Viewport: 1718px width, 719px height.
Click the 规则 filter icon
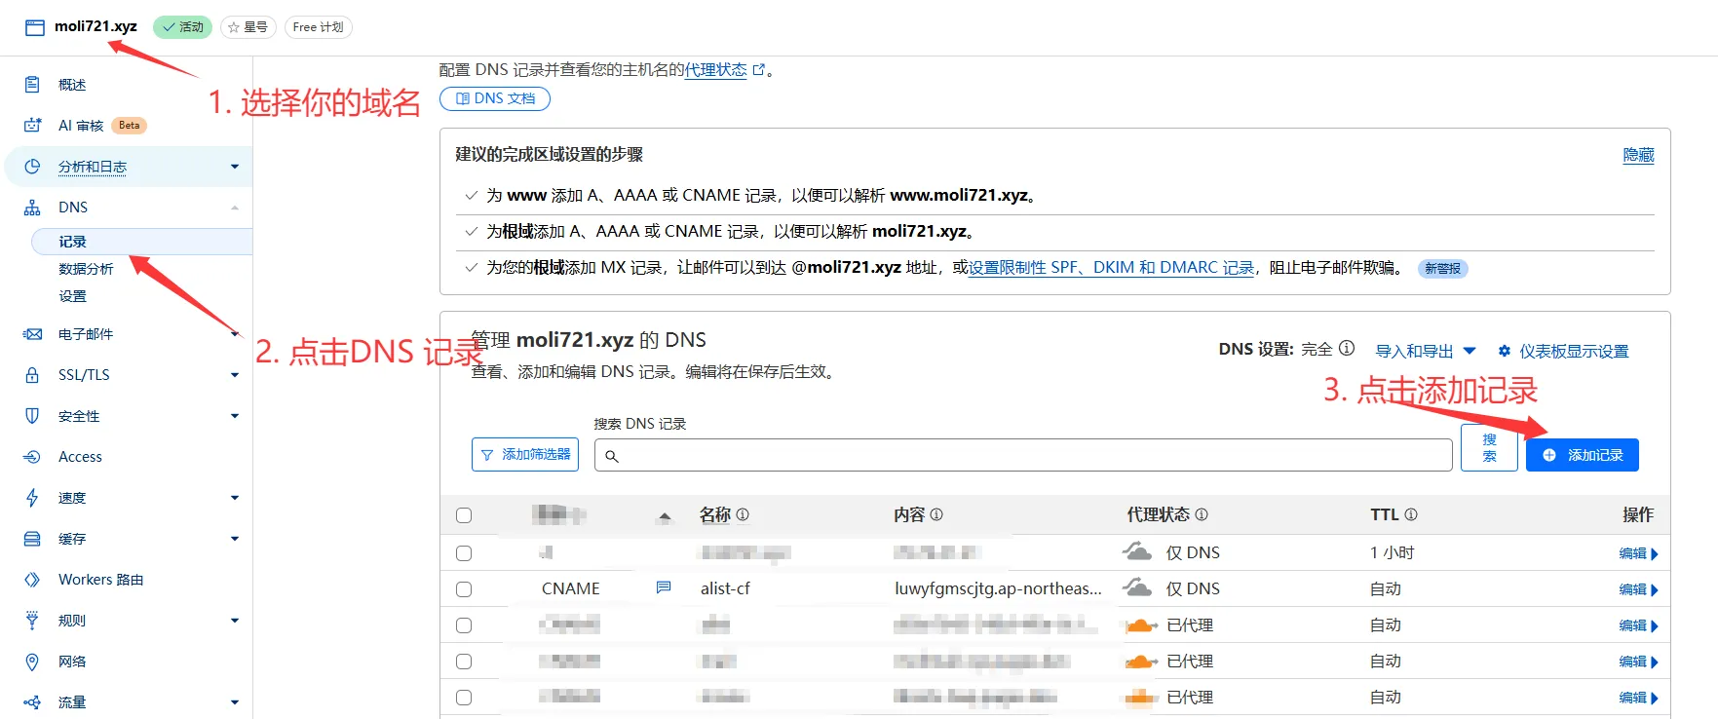(32, 621)
